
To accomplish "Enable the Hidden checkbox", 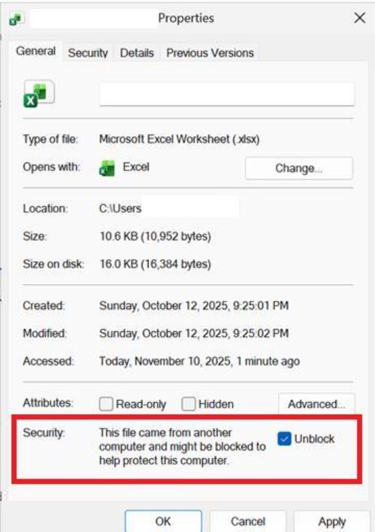I will pyautogui.click(x=188, y=404).
